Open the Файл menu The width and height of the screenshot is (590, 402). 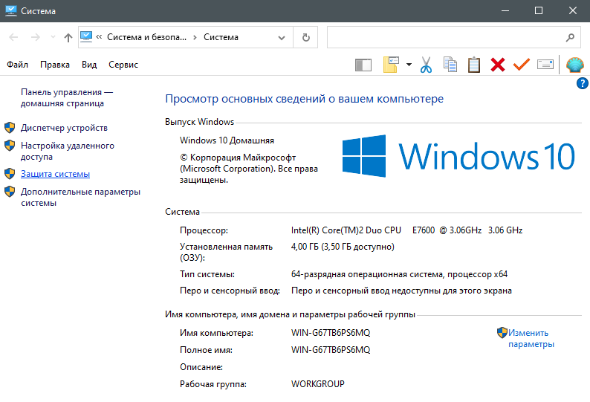[17, 65]
